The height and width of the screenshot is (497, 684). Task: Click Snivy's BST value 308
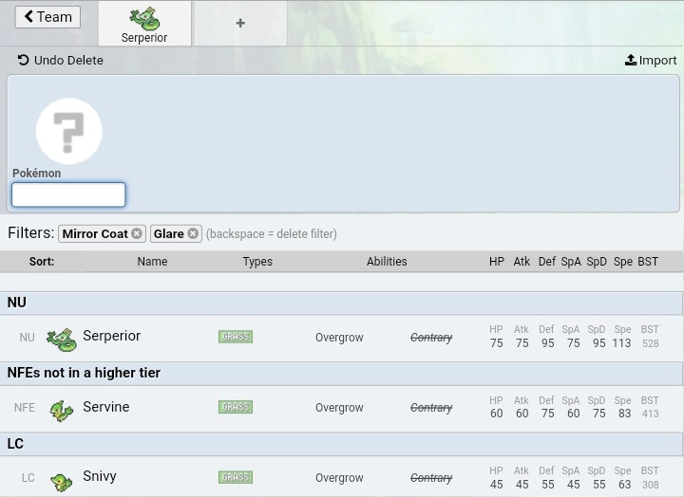651,485
